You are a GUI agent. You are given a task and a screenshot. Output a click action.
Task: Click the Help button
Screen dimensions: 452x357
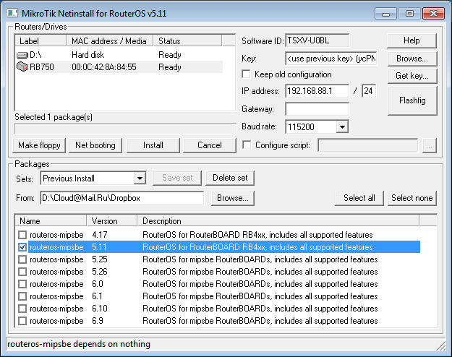pyautogui.click(x=412, y=40)
